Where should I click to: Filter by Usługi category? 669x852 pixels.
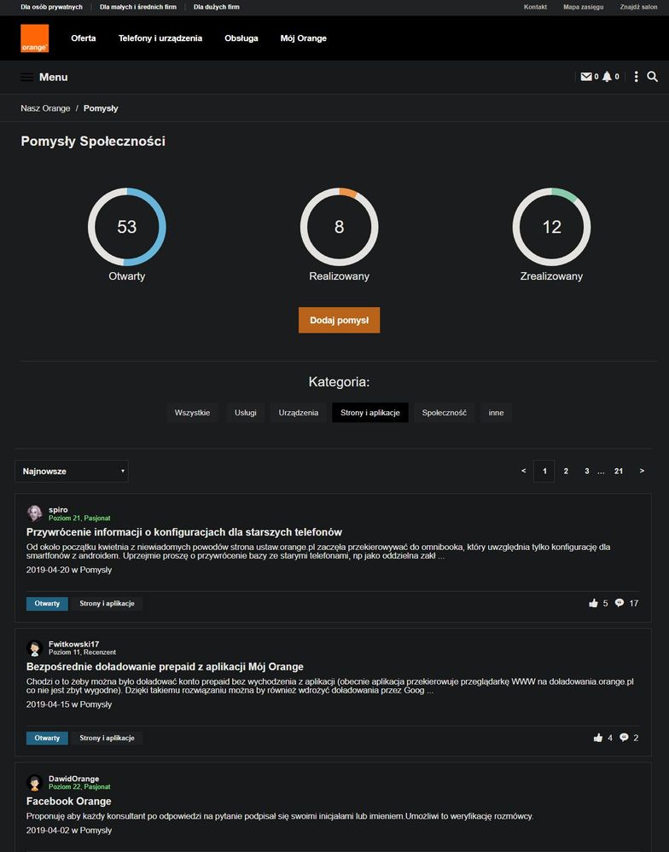click(x=245, y=413)
